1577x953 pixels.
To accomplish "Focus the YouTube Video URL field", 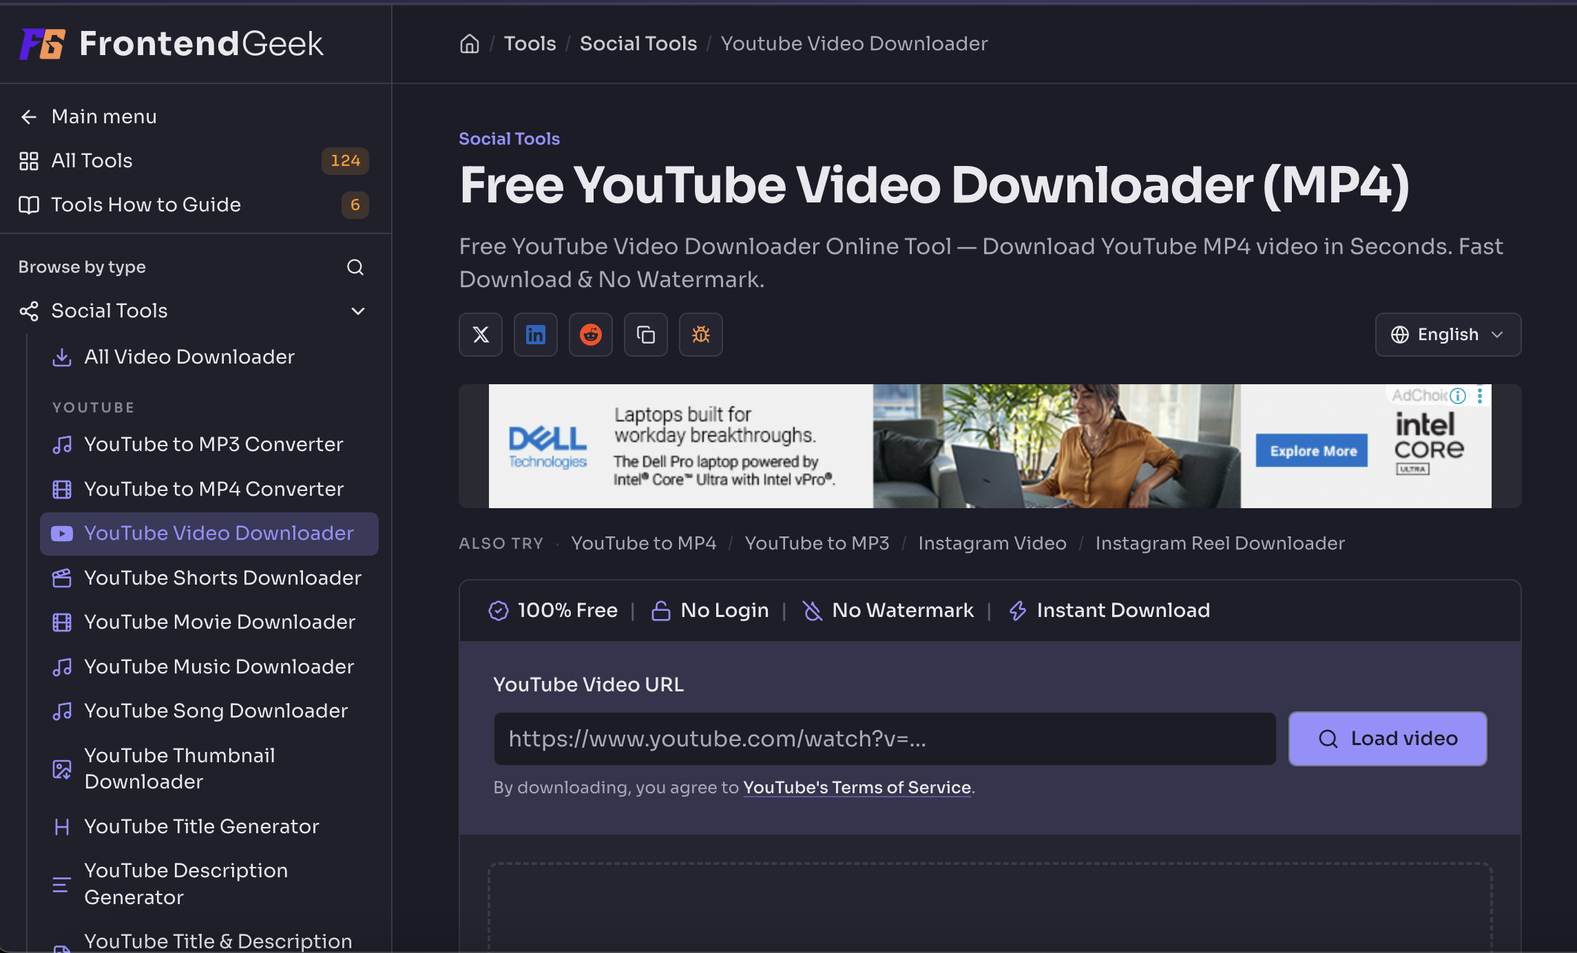I will pyautogui.click(x=885, y=739).
